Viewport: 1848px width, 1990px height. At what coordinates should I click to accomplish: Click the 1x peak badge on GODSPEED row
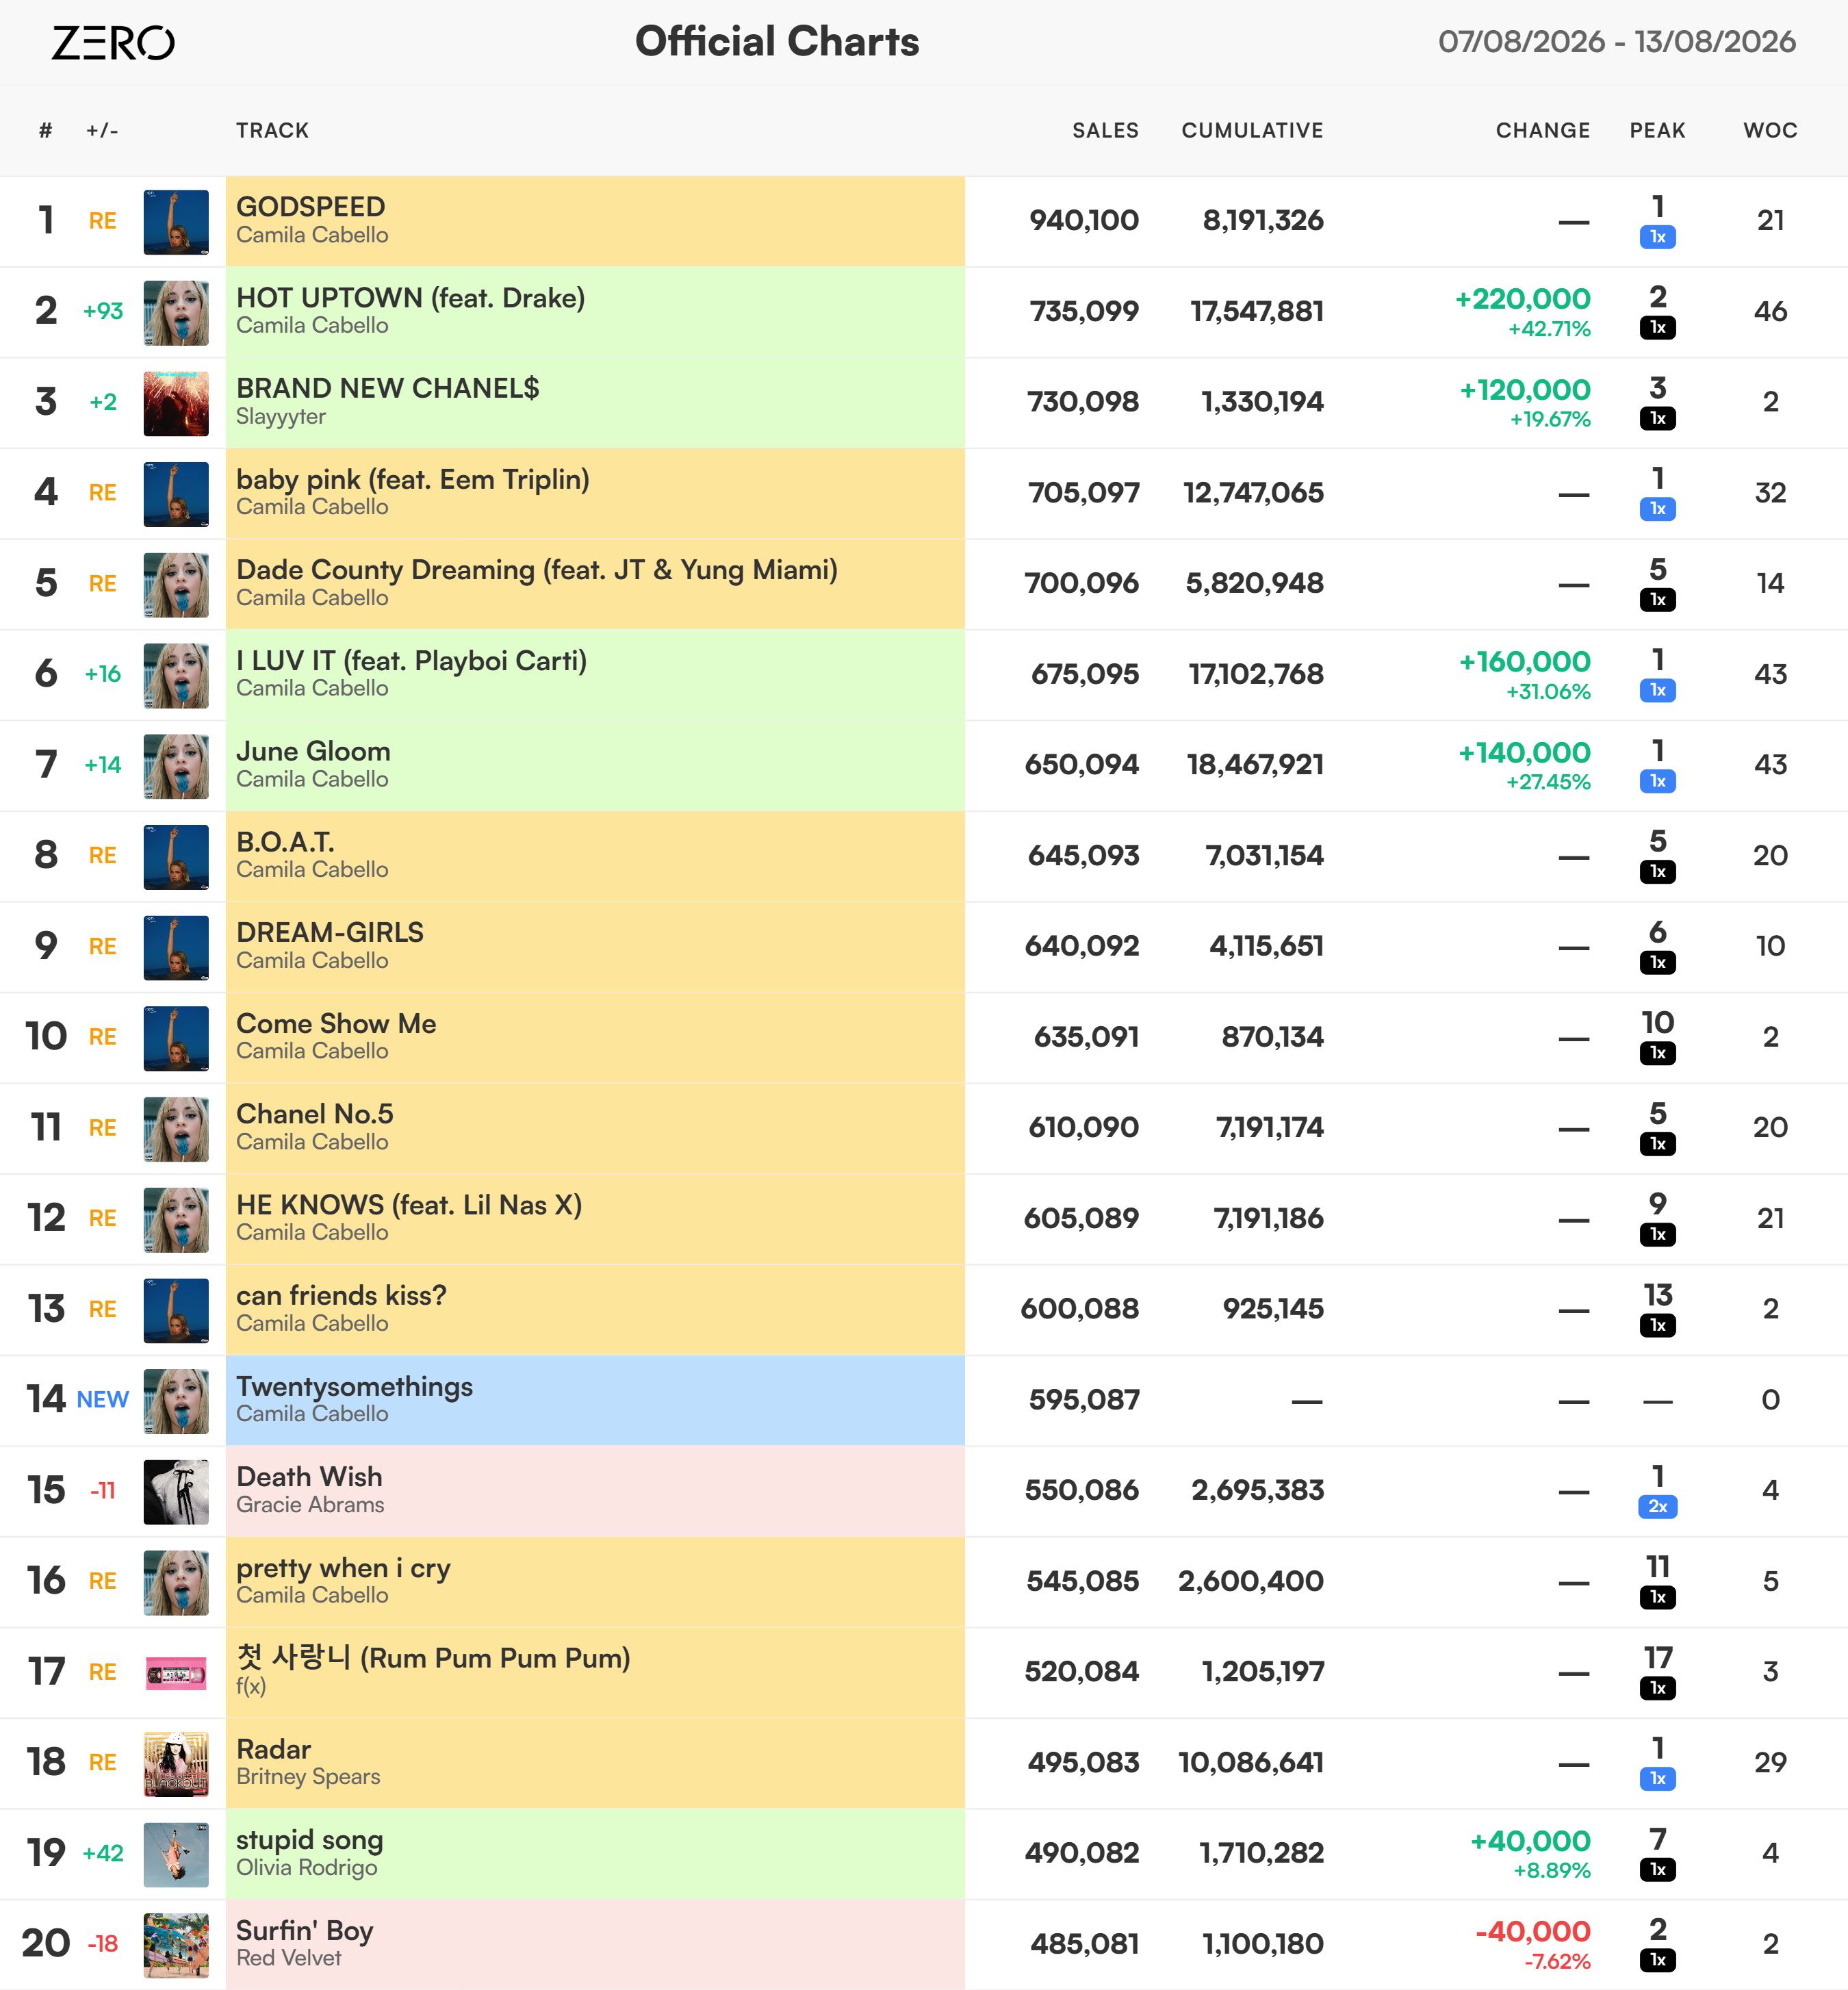pyautogui.click(x=1658, y=237)
